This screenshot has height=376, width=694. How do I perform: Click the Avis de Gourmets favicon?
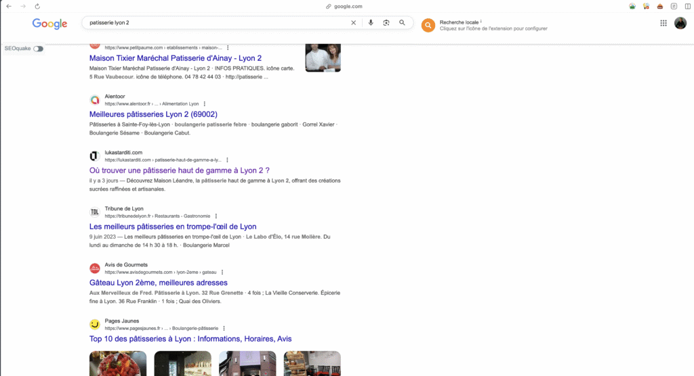click(95, 268)
